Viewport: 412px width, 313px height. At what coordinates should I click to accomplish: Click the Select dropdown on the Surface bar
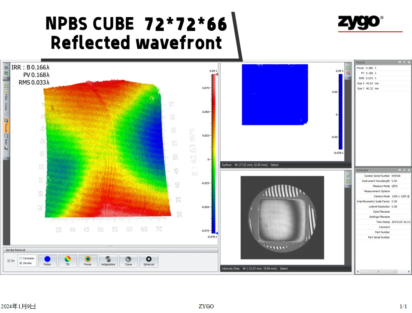274,164
